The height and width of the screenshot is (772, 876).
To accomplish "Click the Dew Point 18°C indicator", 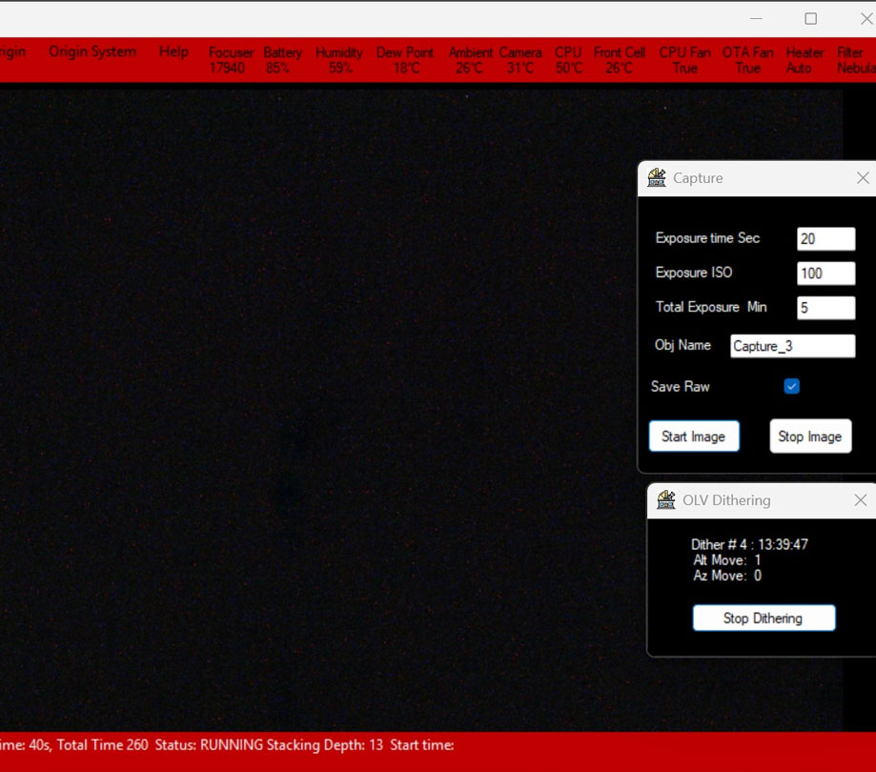I will pyautogui.click(x=403, y=59).
